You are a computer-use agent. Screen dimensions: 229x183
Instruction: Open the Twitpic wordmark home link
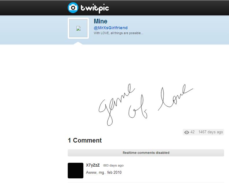click(x=95, y=8)
